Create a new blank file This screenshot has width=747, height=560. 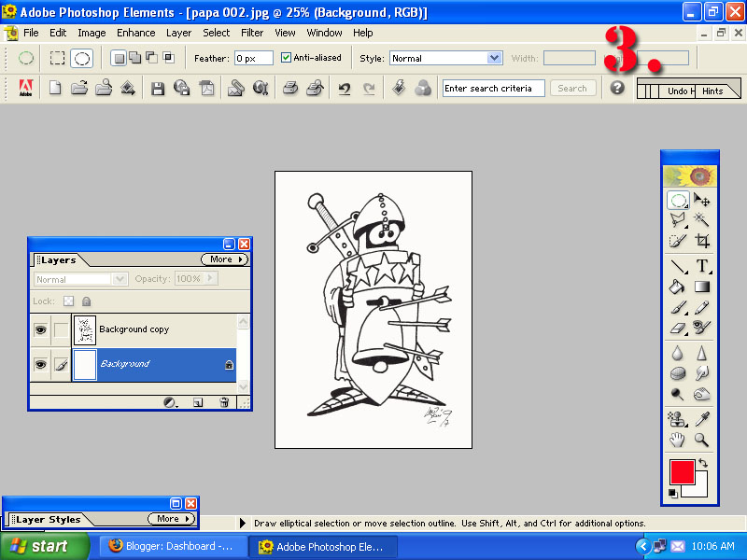(55, 89)
